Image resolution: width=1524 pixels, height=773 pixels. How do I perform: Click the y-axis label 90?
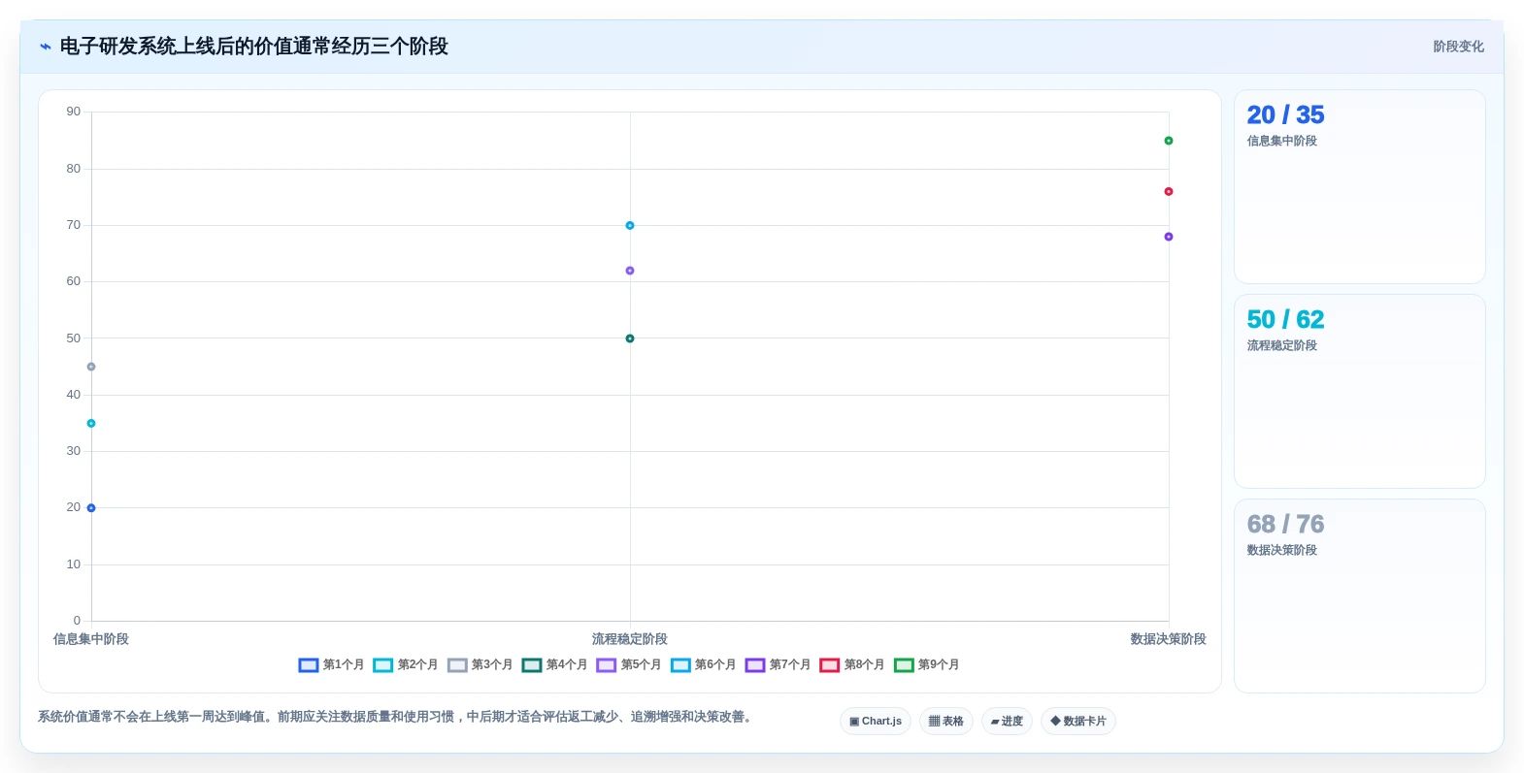74,112
